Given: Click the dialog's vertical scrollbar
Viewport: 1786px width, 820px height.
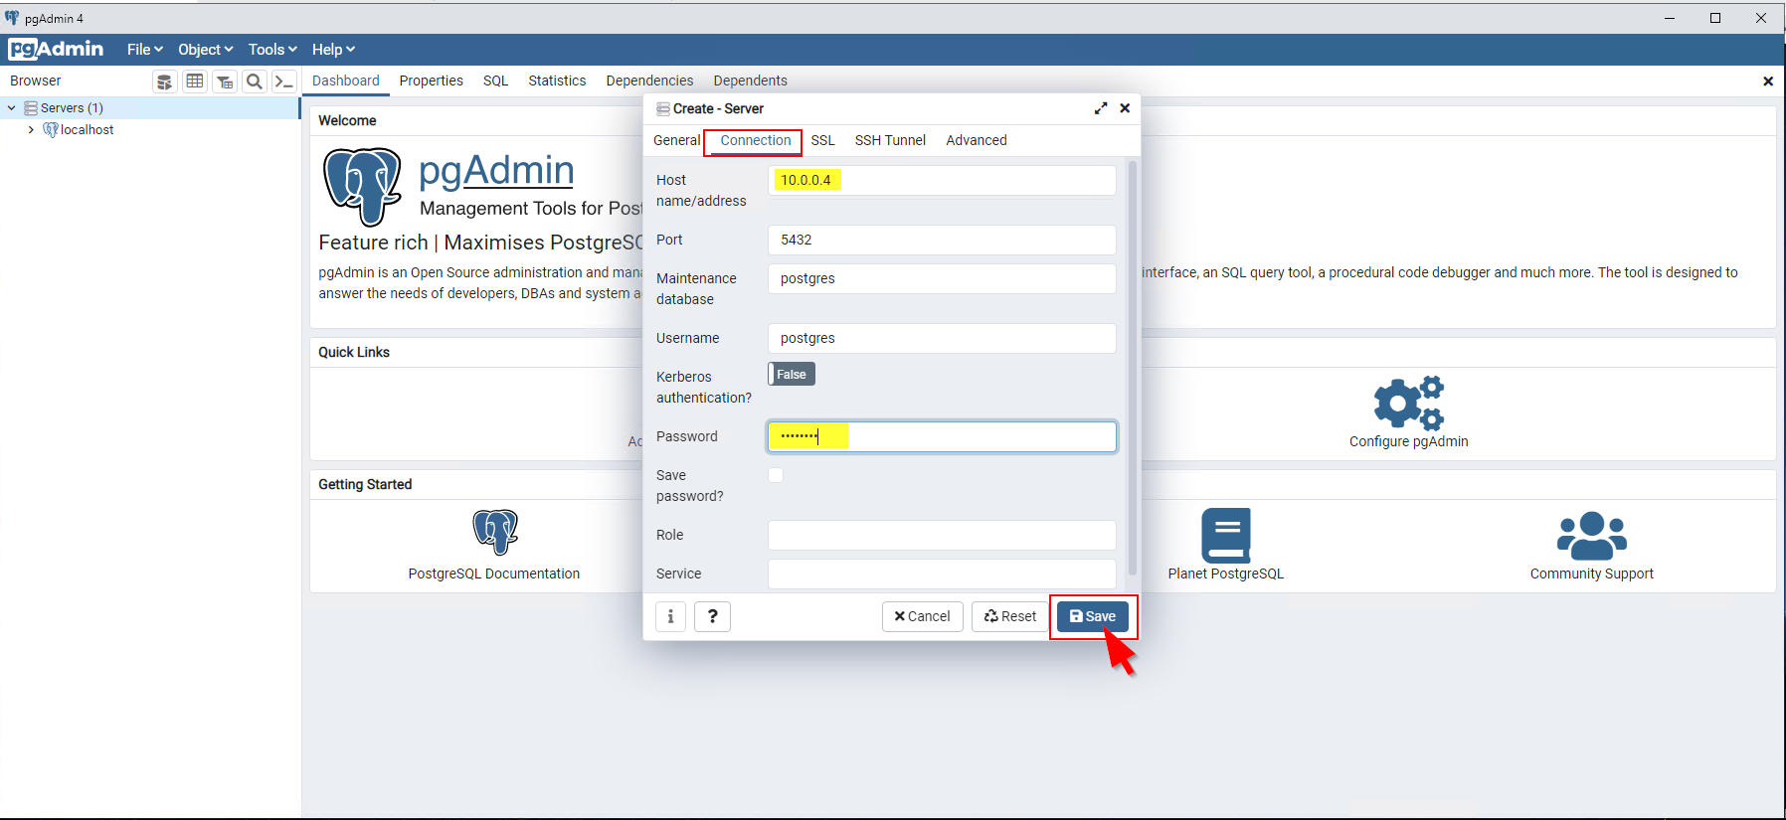Looking at the screenshot, I should click(x=1133, y=368).
